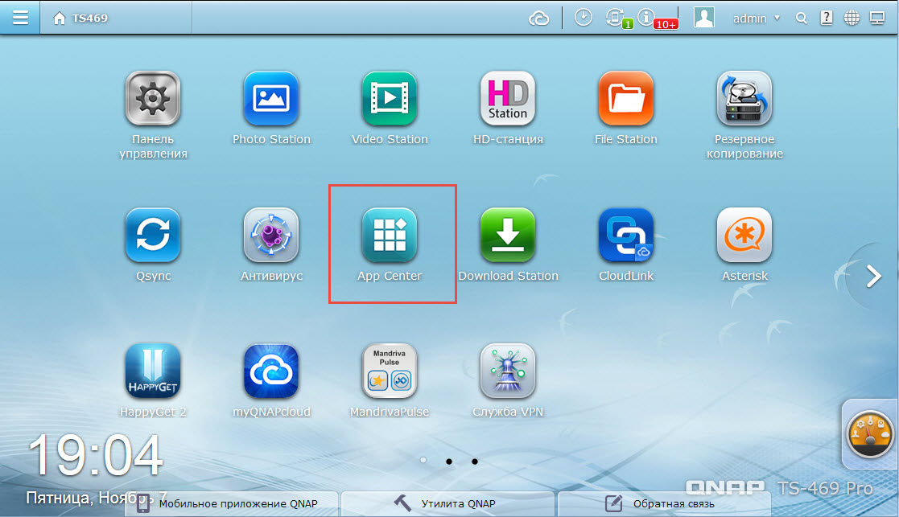This screenshot has width=899, height=517.
Task: Select the first desktop page dot
Action: (x=423, y=461)
